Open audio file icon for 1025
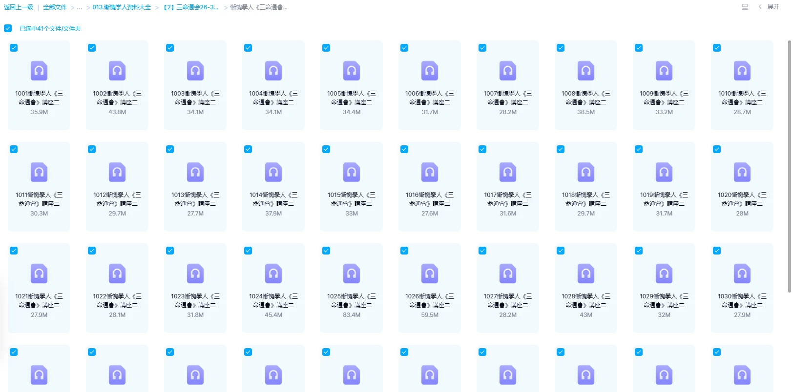The width and height of the screenshot is (793, 392). (352, 274)
